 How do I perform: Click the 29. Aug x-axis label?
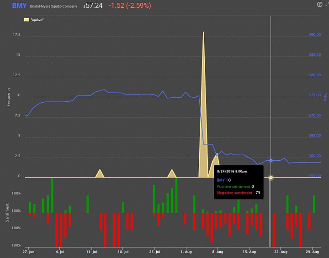pos(312,252)
